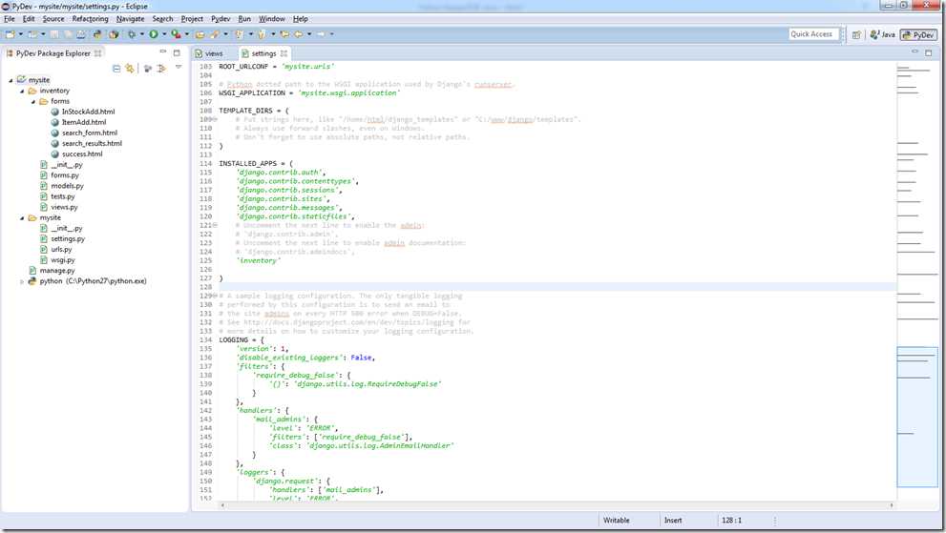Screen dimensions: 946x533
Task: Fold the comment block at line 121
Action: [x=216, y=225]
